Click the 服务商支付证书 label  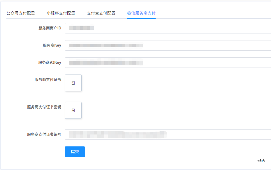tap(48, 79)
